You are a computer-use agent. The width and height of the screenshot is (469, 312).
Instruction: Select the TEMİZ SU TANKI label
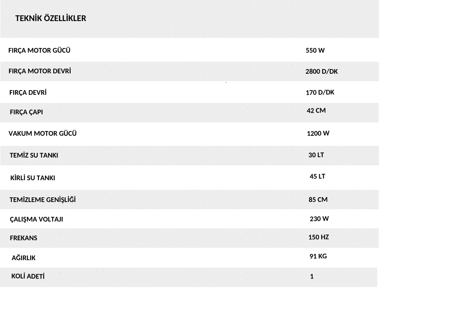click(x=34, y=155)
